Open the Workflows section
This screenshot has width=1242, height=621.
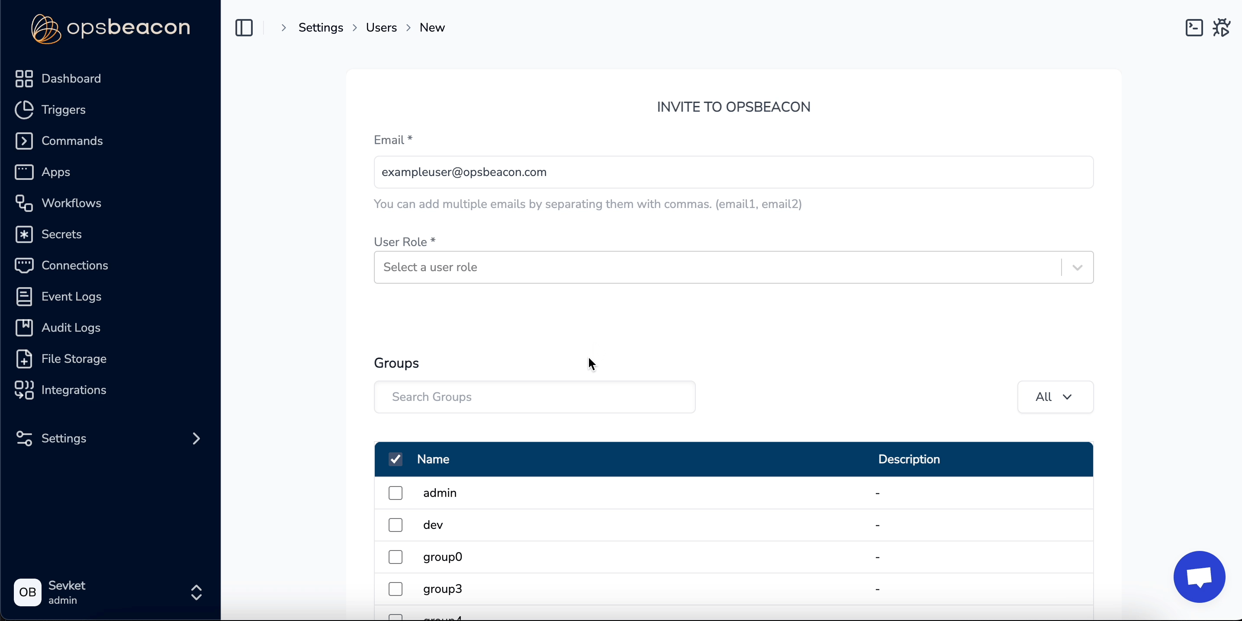pyautogui.click(x=71, y=203)
